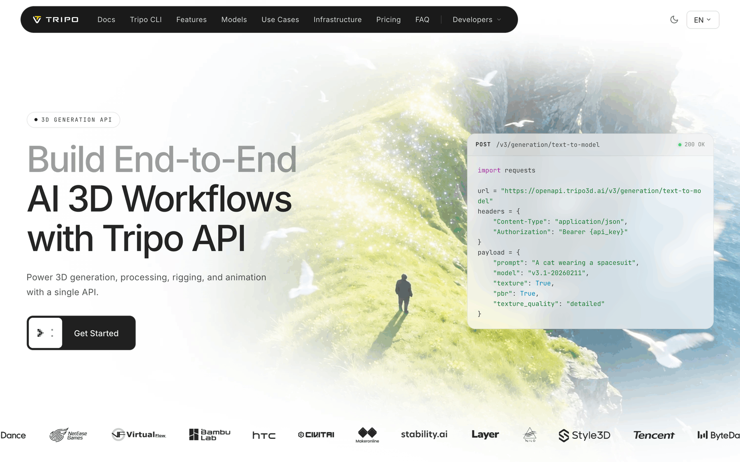Click the HTC logo
This screenshot has width=740, height=462.
pos(264,435)
